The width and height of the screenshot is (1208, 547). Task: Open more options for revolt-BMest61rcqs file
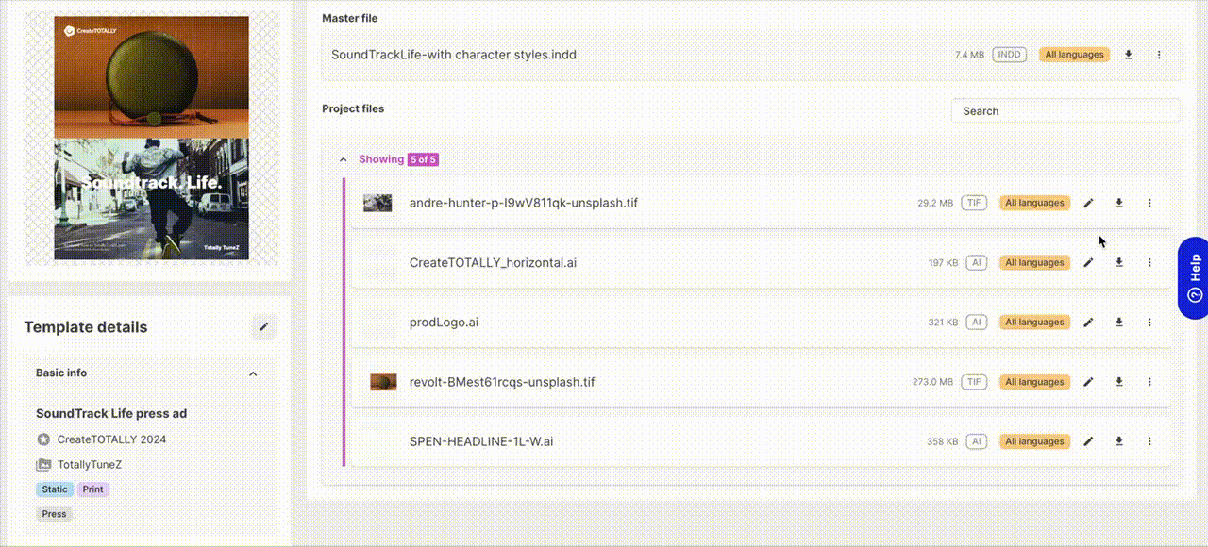[x=1149, y=382]
